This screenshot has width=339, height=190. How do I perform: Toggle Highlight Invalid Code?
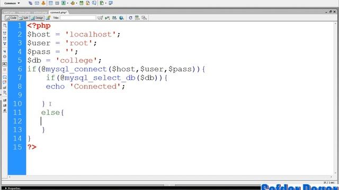(x=5, y=69)
